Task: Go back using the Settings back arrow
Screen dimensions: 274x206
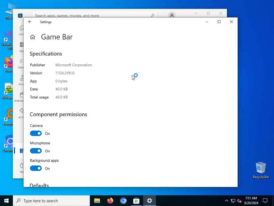Action: (30, 22)
